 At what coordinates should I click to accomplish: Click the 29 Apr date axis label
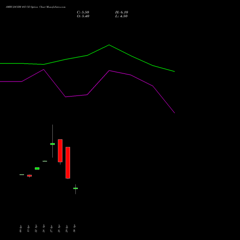tap(67, 228)
